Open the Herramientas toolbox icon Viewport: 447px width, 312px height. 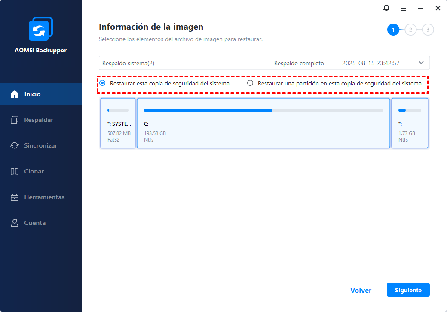[15, 197]
